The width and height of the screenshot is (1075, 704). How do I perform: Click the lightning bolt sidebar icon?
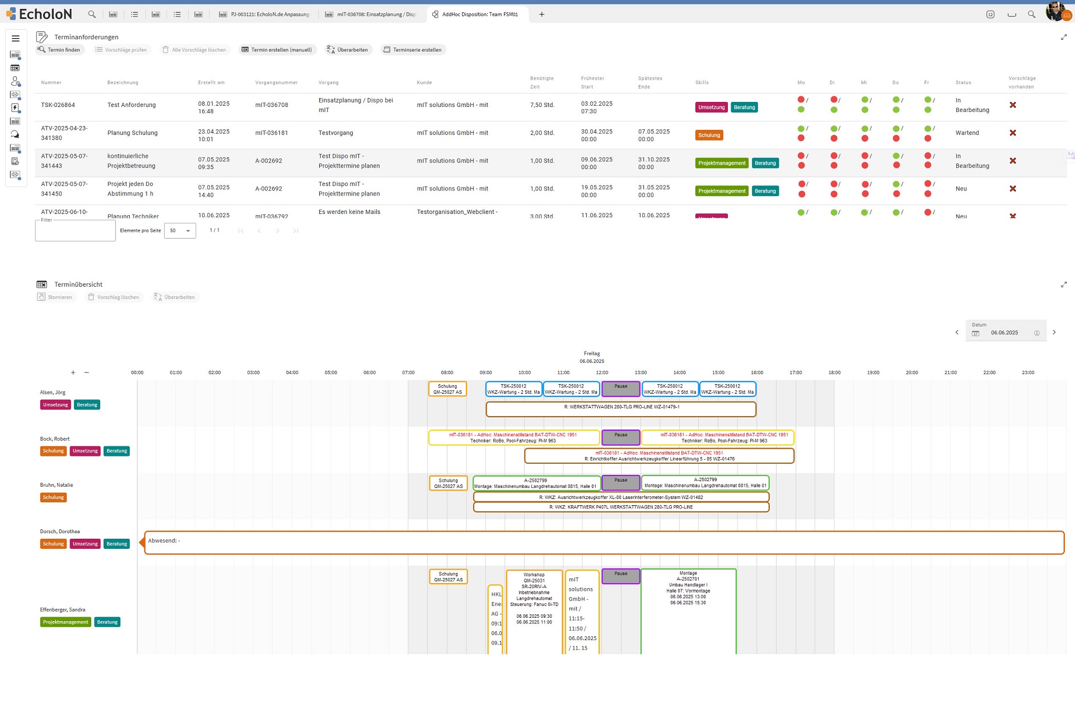coord(15,108)
